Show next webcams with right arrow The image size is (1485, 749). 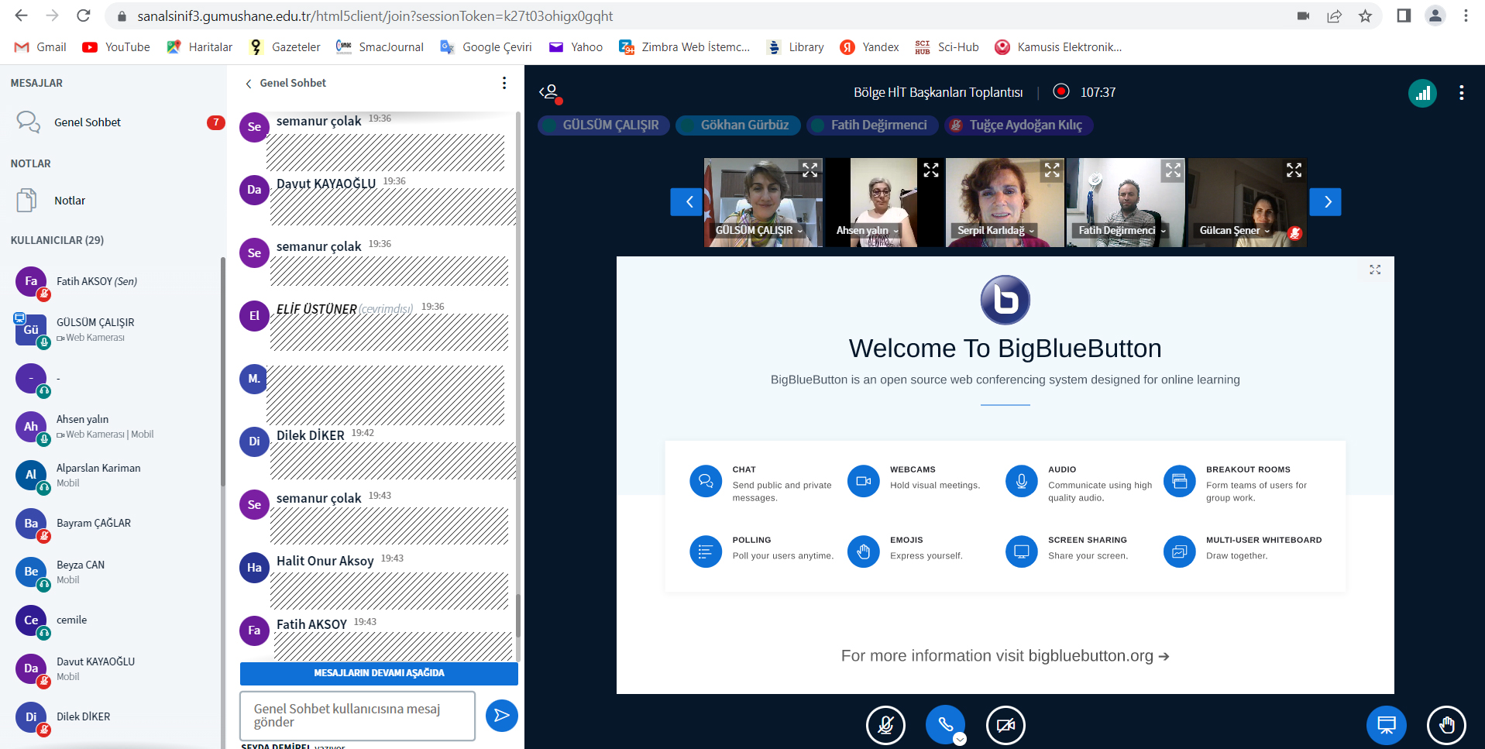coord(1325,202)
